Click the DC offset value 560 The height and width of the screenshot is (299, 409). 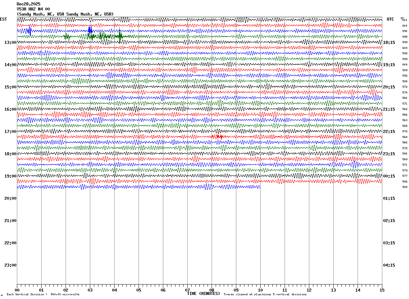click(x=405, y=98)
